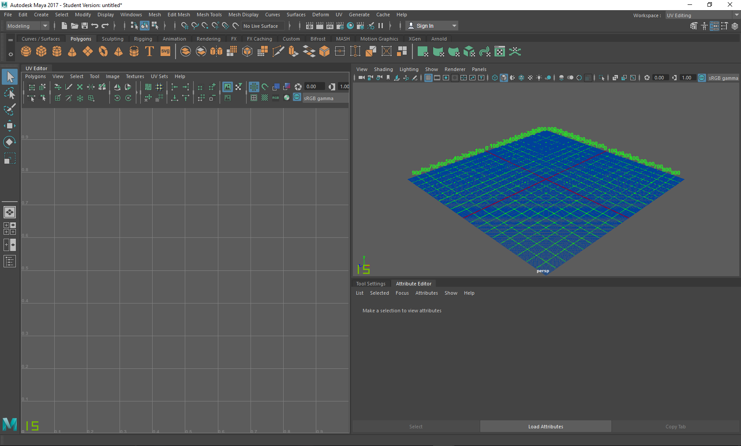Viewport: 741px width, 446px height.
Task: Switch to the Tool Settings tab
Action: coord(370,284)
